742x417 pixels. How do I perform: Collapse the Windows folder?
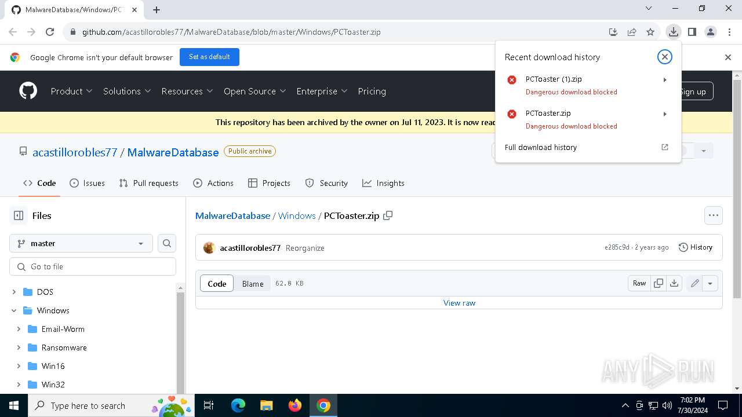pyautogui.click(x=14, y=310)
